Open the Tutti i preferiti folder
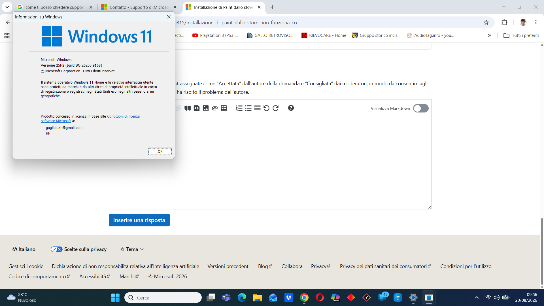Viewport: 544px width, 306px height. [x=521, y=35]
